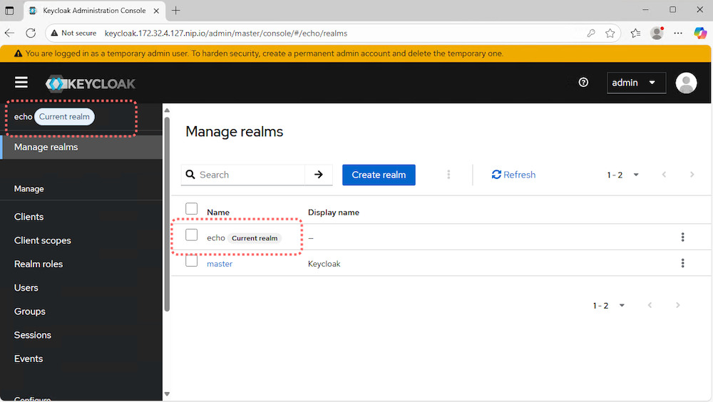
Task: Click the Keycloak logo
Action: (91, 83)
